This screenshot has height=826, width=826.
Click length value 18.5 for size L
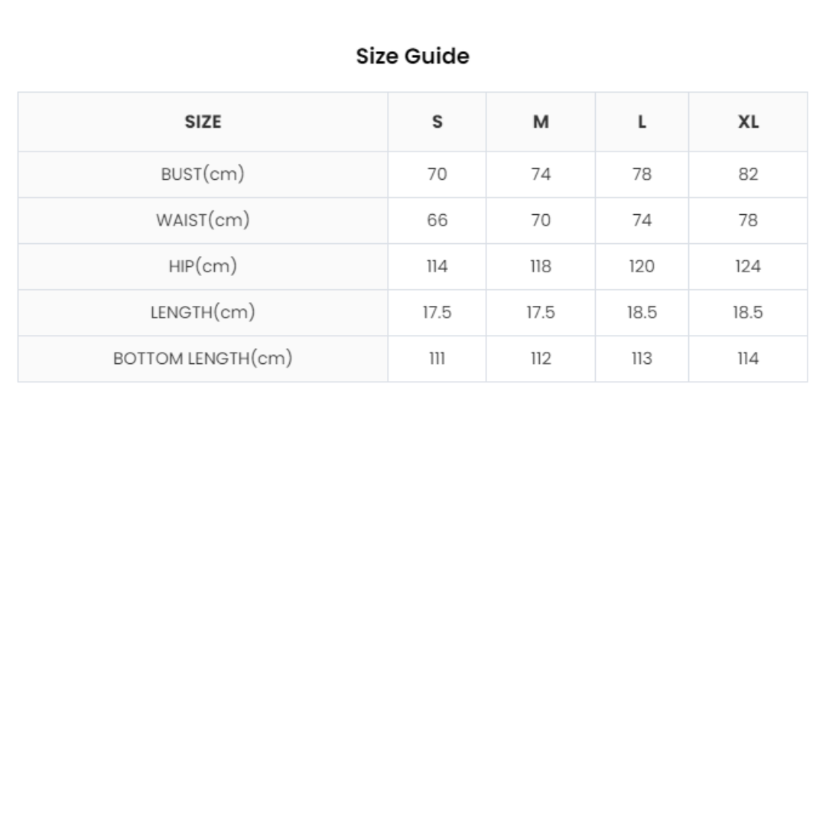click(642, 312)
